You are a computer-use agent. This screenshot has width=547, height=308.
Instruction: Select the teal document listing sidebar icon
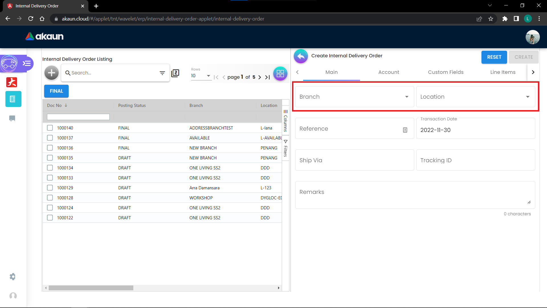point(13,99)
